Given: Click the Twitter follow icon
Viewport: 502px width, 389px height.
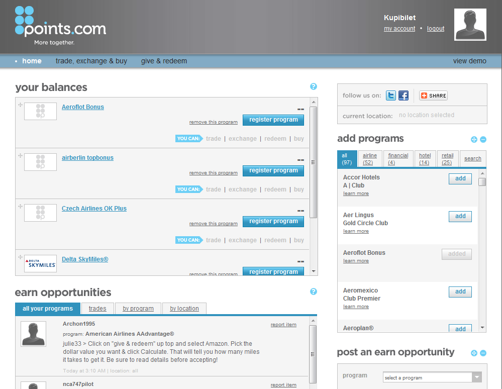Looking at the screenshot, I should pyautogui.click(x=391, y=95).
